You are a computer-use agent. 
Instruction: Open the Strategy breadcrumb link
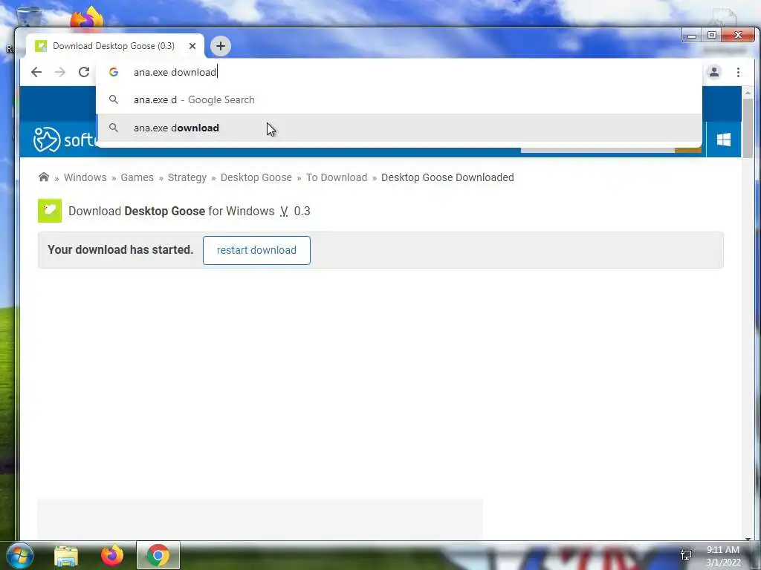(187, 177)
